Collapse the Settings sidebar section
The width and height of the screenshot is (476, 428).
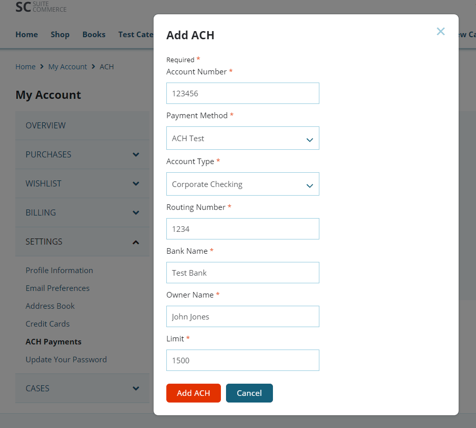pyautogui.click(x=82, y=242)
